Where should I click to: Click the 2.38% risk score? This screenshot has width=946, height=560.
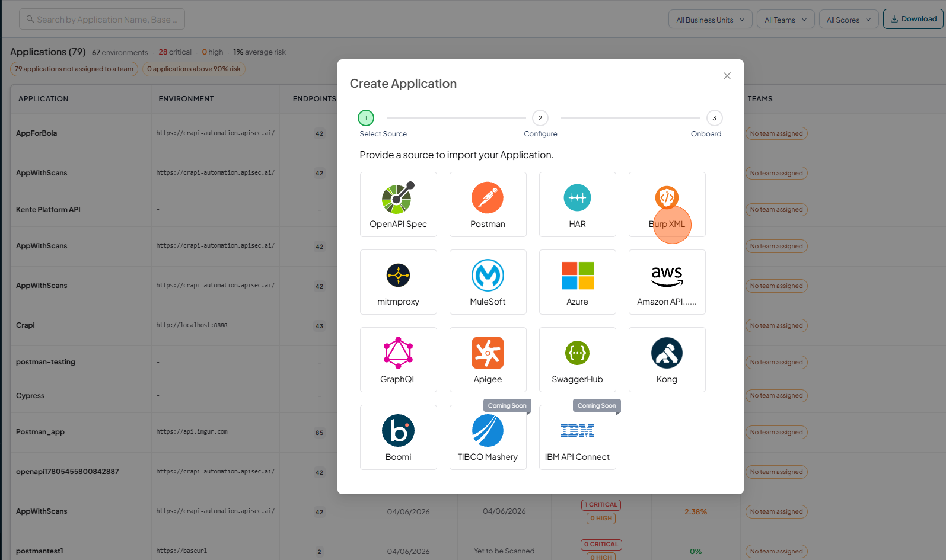[x=696, y=512]
